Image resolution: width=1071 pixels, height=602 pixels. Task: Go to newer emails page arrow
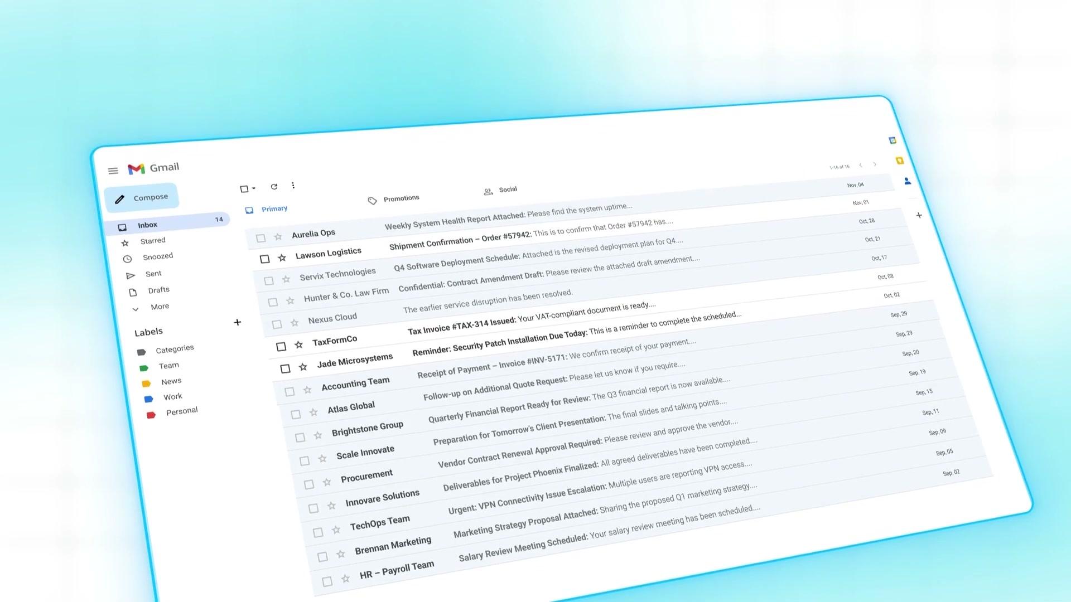tap(861, 165)
